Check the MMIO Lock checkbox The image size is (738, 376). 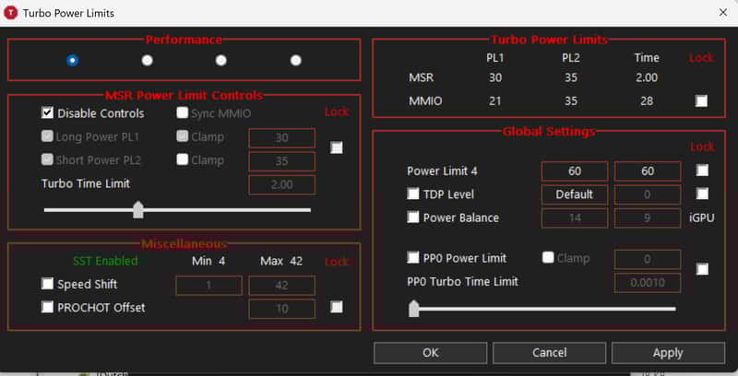[701, 100]
